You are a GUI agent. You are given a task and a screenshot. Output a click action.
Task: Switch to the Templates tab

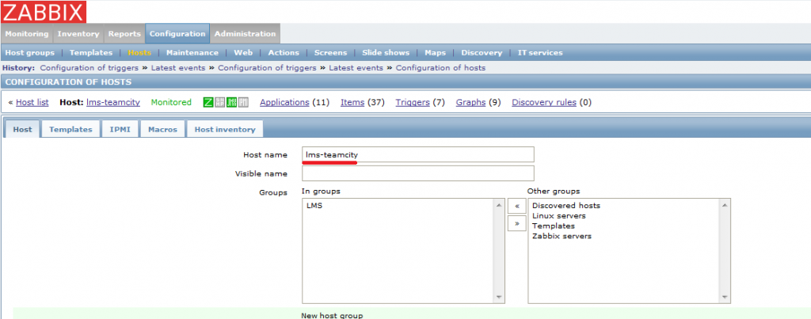70,129
